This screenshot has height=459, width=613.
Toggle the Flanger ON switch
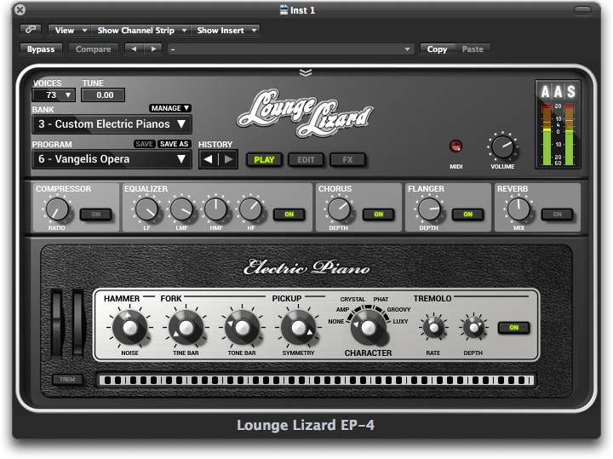[468, 215]
